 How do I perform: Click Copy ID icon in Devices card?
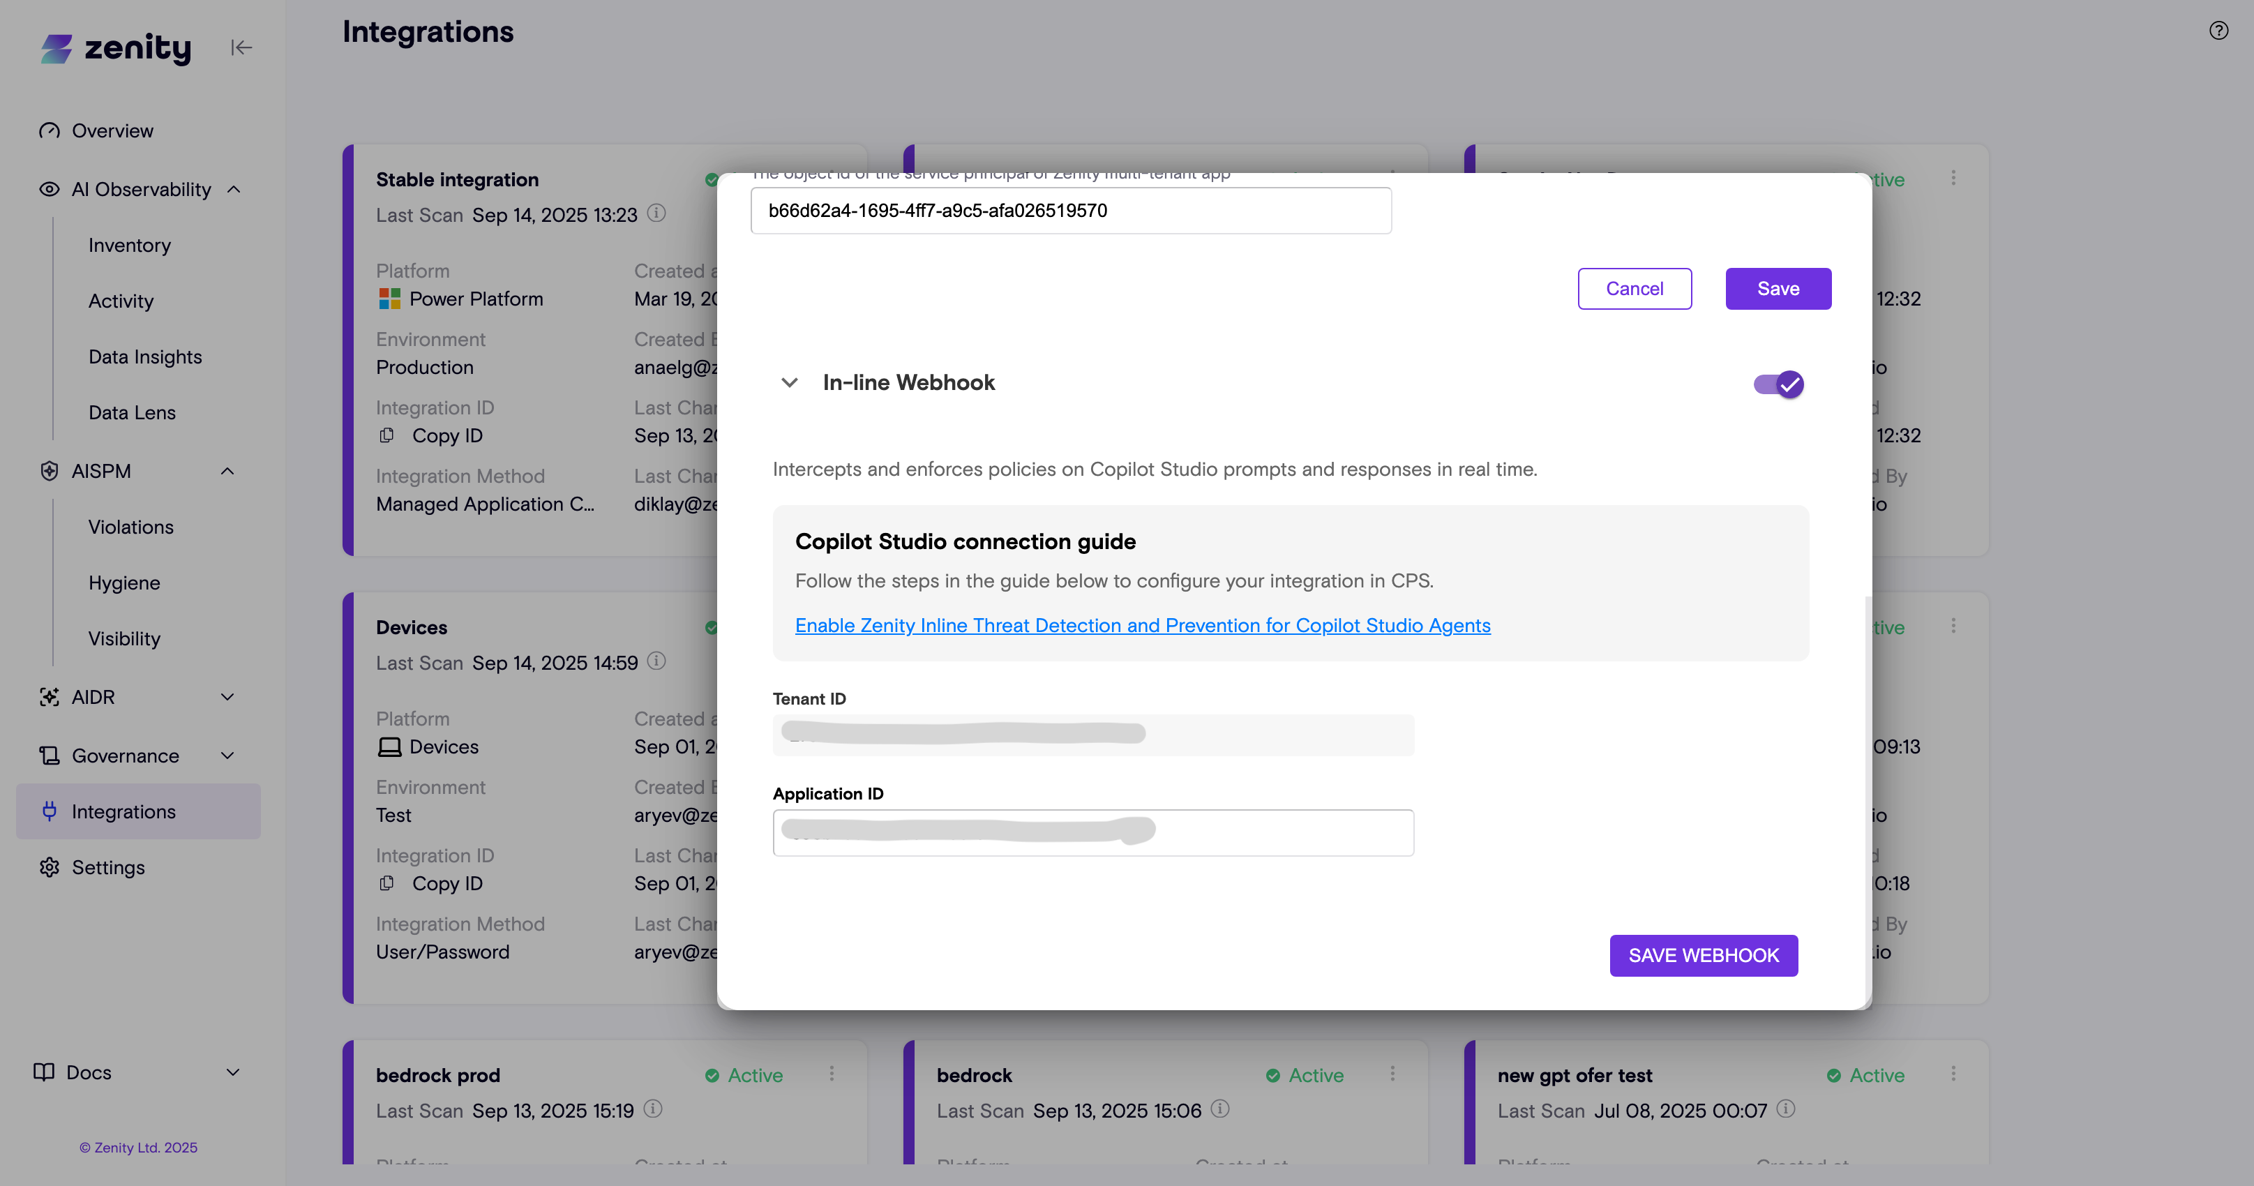pyautogui.click(x=386, y=883)
